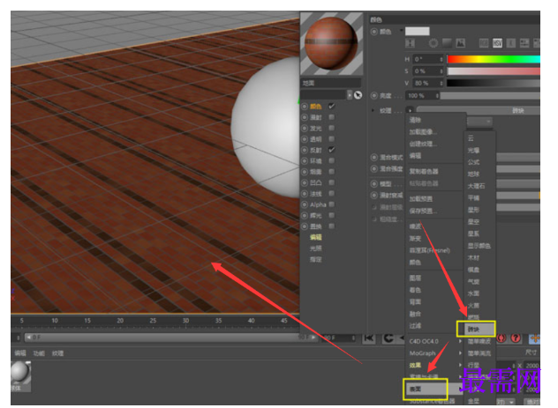
Task: Click the V value gradient slider
Action: (x=494, y=83)
